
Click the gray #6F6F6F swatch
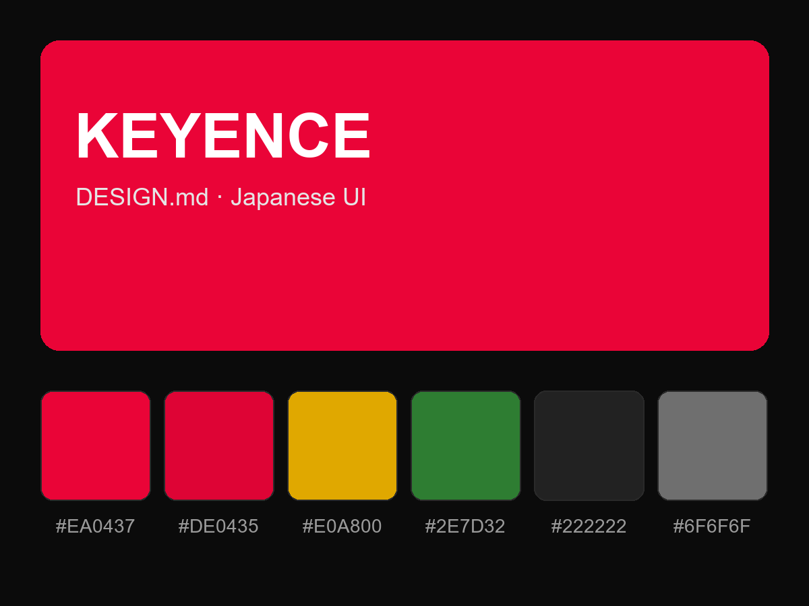pos(713,446)
